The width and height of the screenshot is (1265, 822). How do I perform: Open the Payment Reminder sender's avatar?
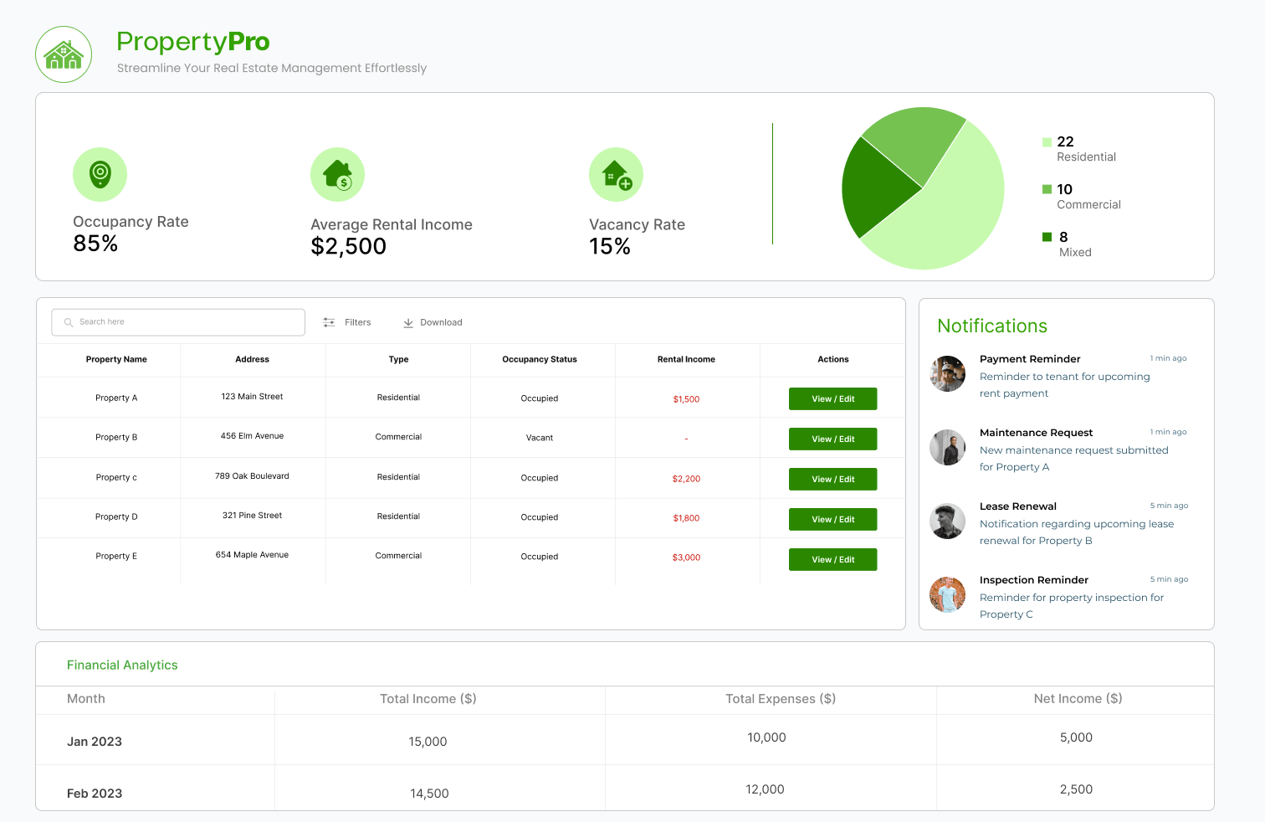point(947,373)
